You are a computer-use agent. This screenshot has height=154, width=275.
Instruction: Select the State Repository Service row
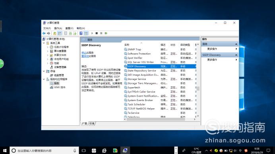(x=160, y=70)
